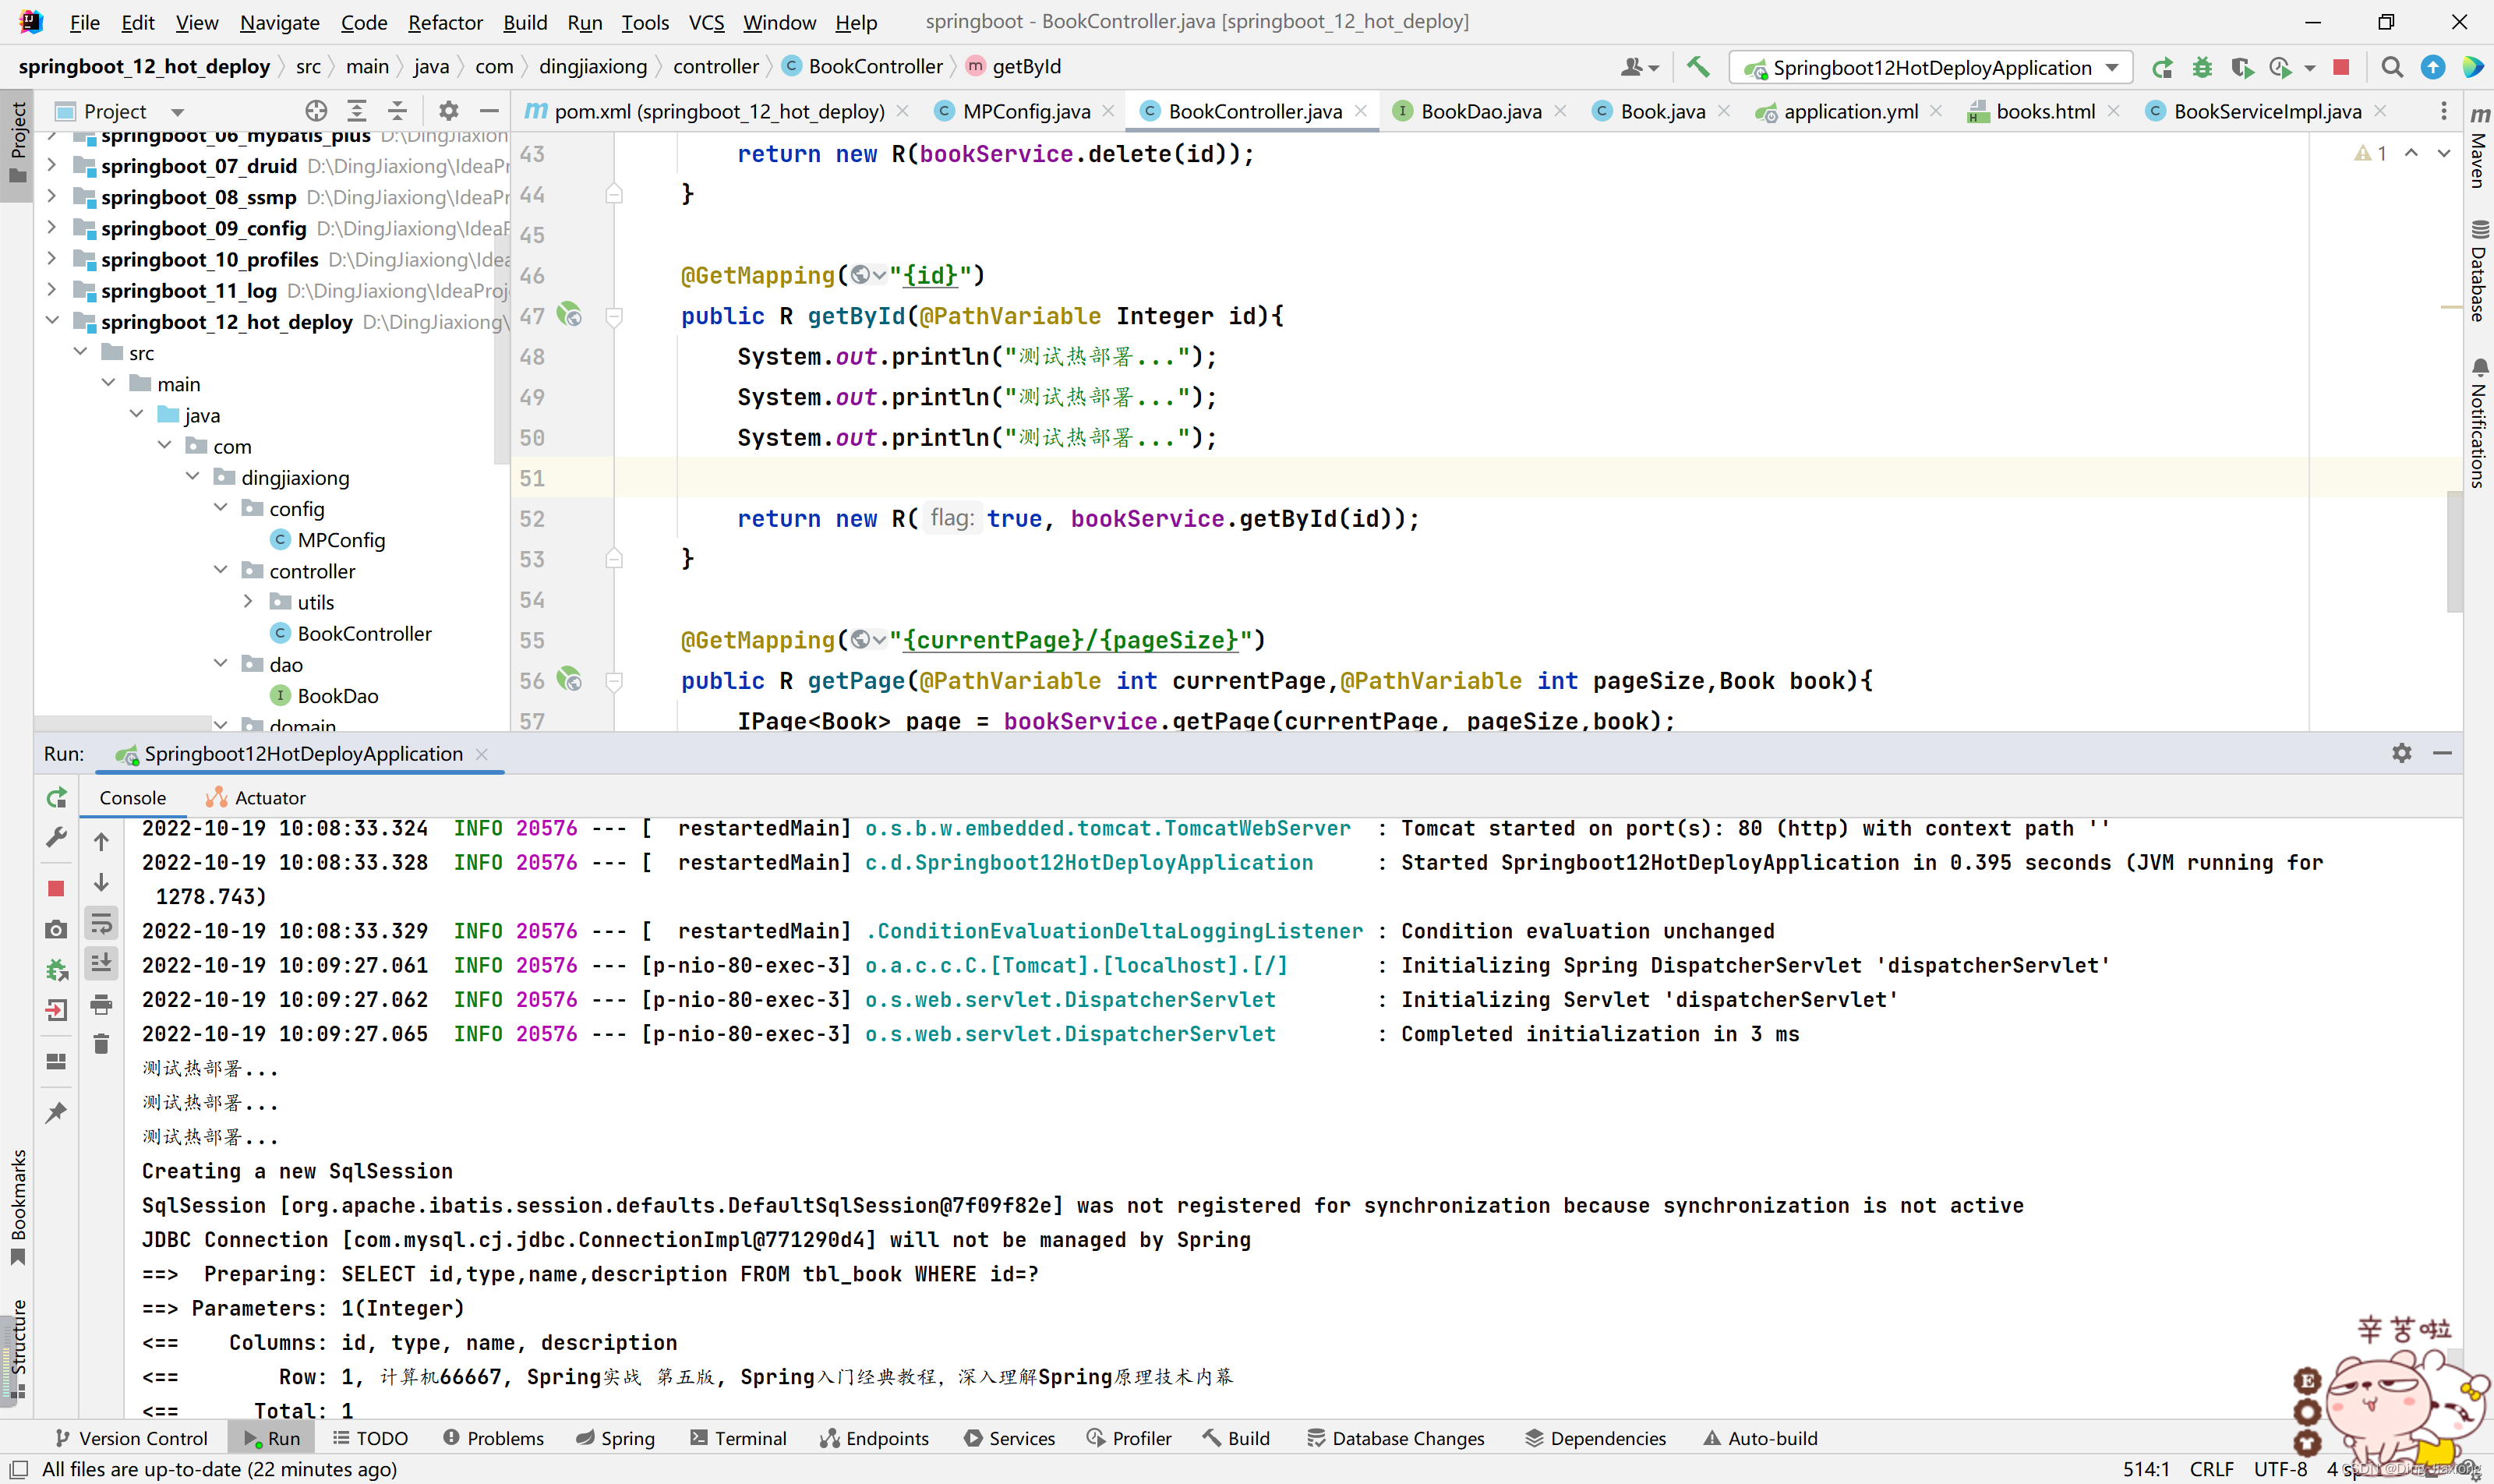Stop the running application in top toolbar
Screen dimensions: 2494x1484
(2341, 67)
